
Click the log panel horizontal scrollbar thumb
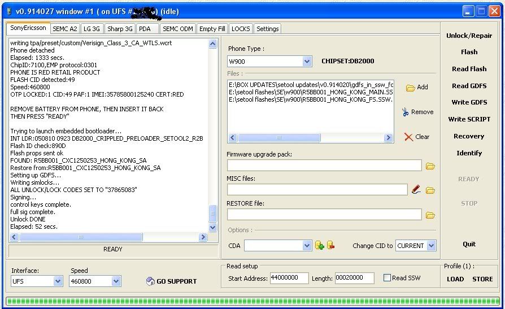(81, 237)
